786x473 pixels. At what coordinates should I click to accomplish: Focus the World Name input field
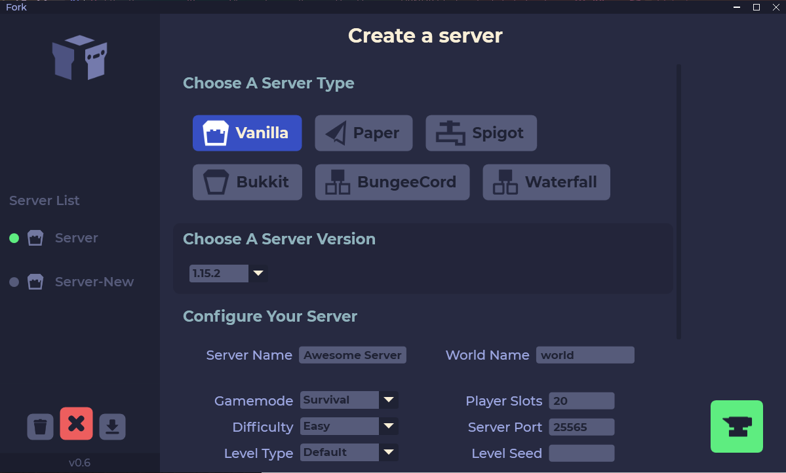click(585, 355)
